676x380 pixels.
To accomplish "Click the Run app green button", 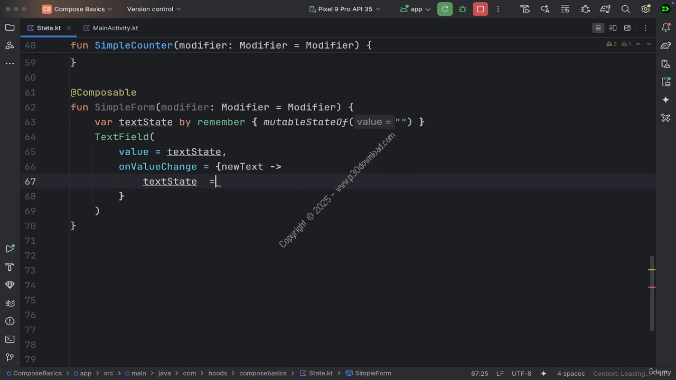I will pyautogui.click(x=445, y=9).
